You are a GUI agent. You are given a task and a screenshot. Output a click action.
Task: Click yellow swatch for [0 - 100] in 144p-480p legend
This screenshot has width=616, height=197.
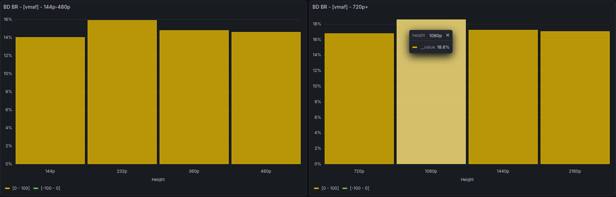[x=7, y=188]
